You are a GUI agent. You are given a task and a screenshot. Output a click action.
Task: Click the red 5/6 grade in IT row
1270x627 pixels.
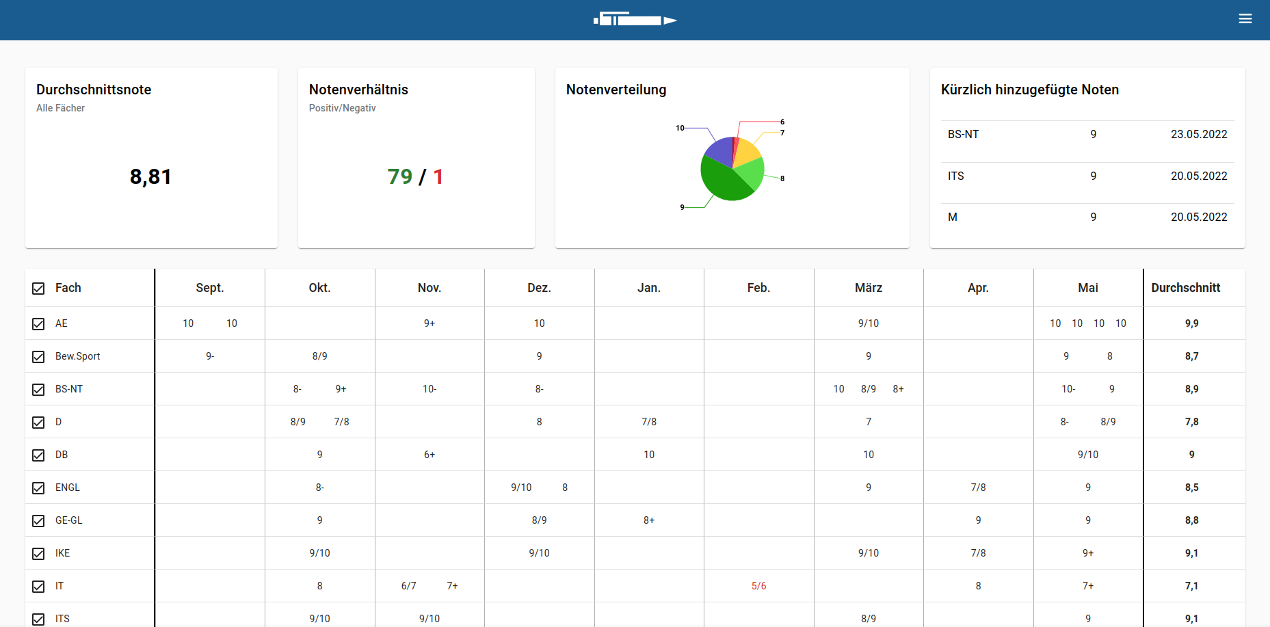point(758,586)
